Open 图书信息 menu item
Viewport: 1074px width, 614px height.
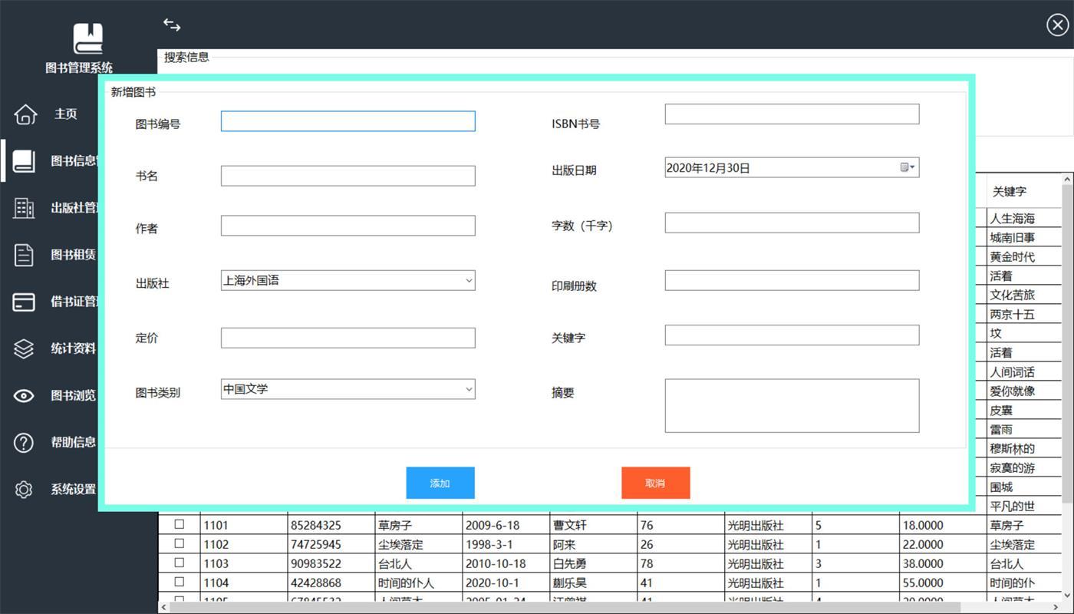74,160
